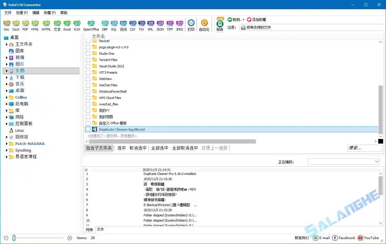Pick the OpenOffice output format icon
Screen dimensions: 386x244
pyautogui.click(x=91, y=23)
